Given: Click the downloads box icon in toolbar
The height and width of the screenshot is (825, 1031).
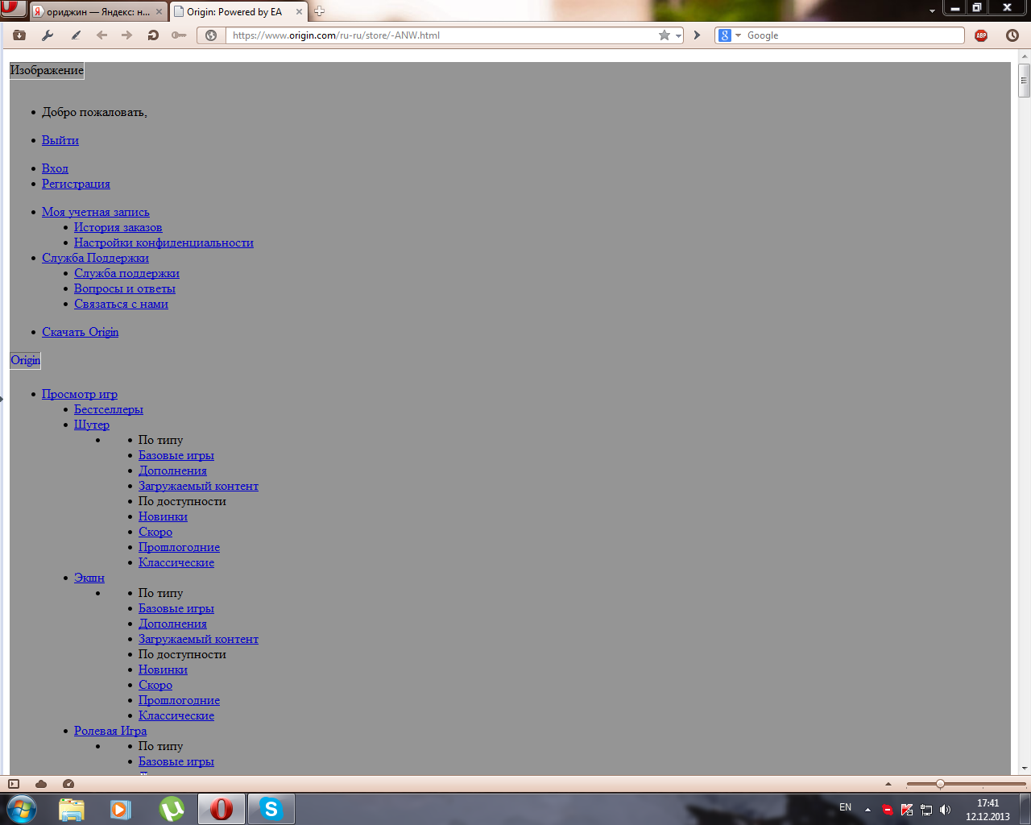Looking at the screenshot, I should coord(19,35).
